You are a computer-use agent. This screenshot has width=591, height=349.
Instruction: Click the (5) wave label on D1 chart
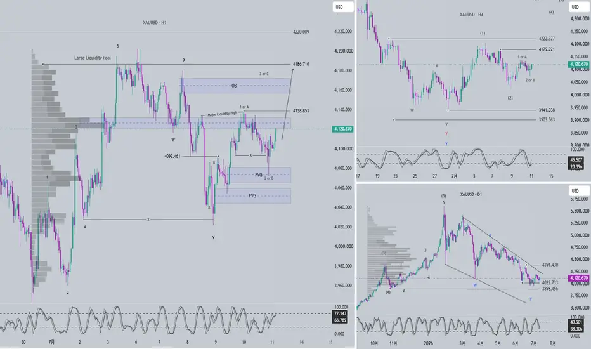tap(444, 196)
